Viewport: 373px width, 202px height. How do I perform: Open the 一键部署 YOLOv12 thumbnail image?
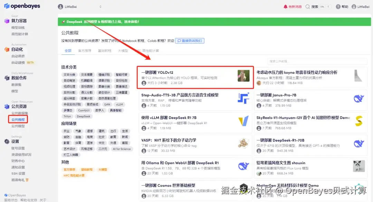(x=243, y=76)
